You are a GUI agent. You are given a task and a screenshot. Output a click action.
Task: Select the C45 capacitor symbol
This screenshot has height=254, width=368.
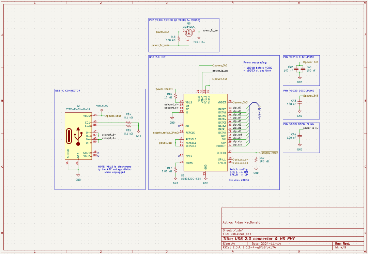coord(303,69)
